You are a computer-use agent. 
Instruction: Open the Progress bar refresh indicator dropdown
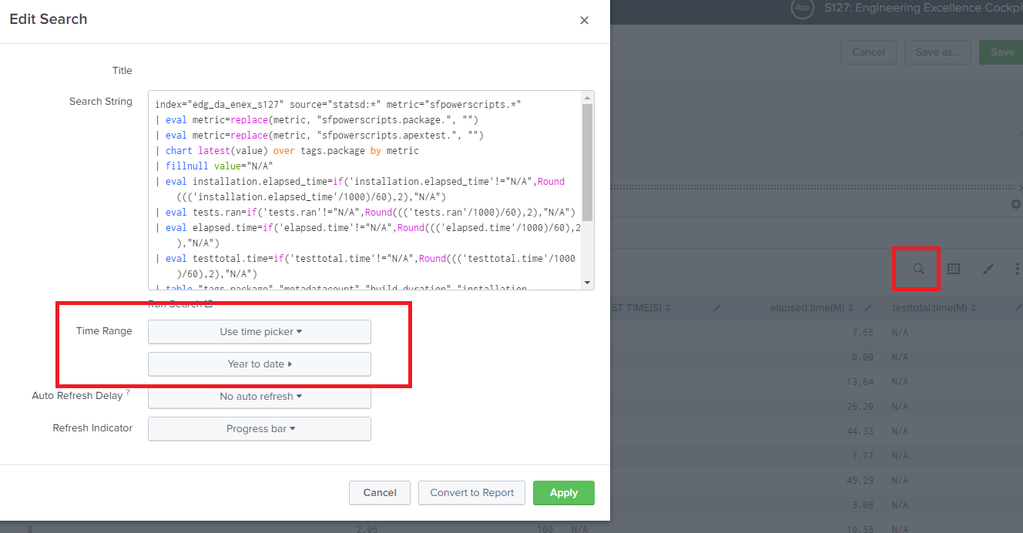click(260, 429)
